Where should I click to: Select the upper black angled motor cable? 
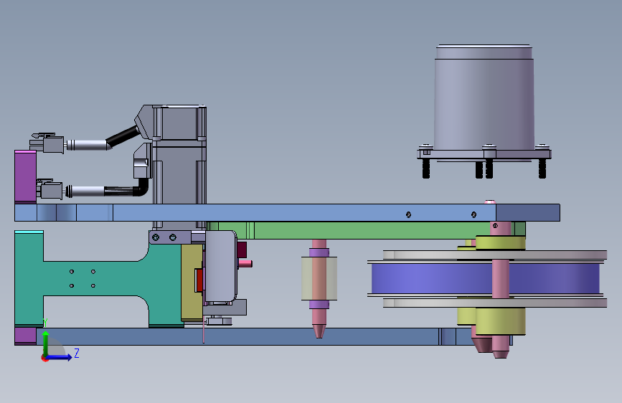[x=123, y=136]
